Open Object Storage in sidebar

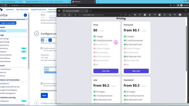click(5, 42)
